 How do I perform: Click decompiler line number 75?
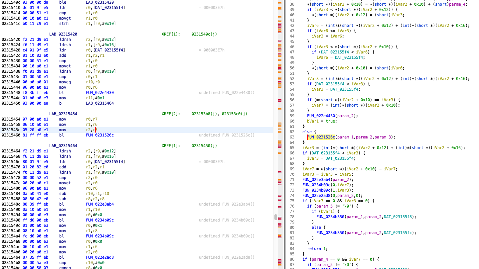(292, 201)
